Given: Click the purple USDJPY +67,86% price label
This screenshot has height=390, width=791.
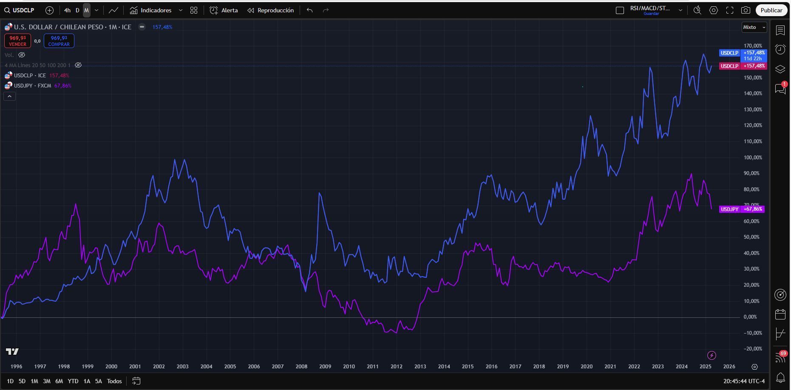Looking at the screenshot, I should tap(742, 209).
